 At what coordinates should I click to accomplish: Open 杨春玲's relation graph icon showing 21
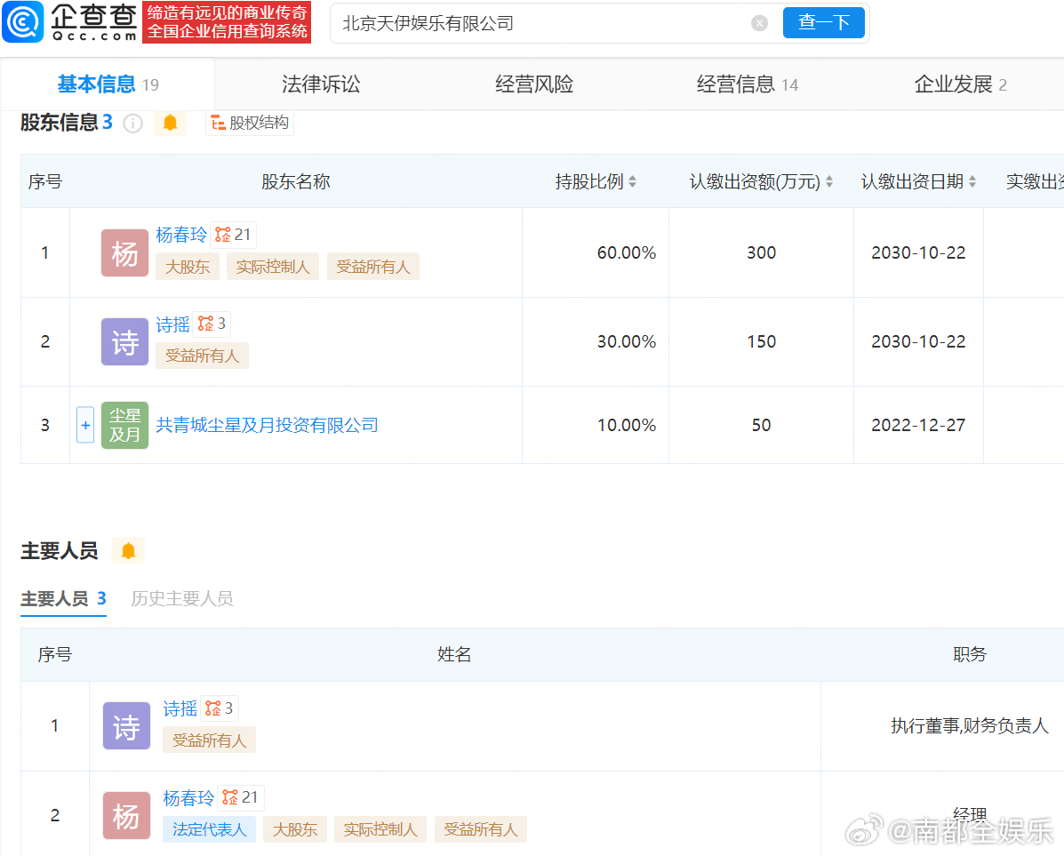point(234,235)
